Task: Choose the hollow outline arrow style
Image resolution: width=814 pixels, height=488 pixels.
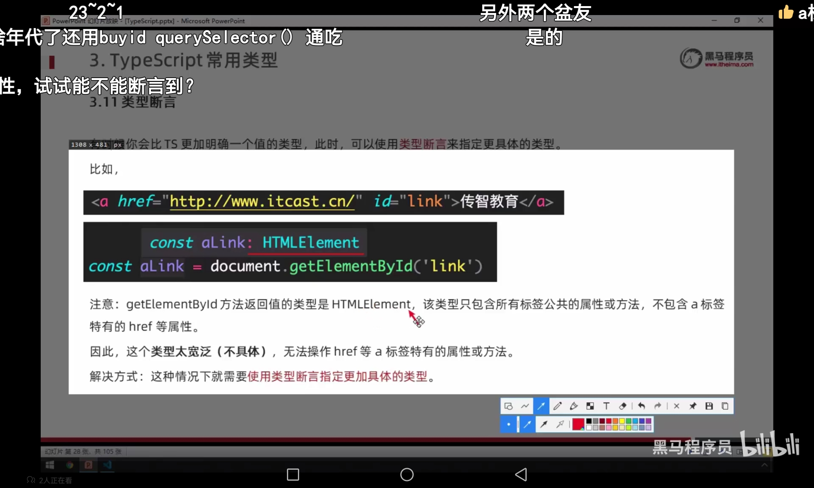Action: pos(560,425)
